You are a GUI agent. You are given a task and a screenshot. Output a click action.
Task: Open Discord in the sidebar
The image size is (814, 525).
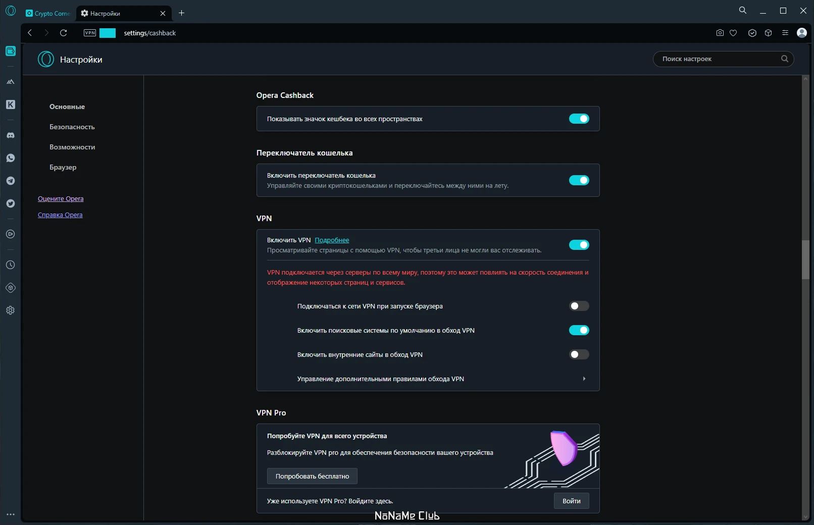pos(11,135)
